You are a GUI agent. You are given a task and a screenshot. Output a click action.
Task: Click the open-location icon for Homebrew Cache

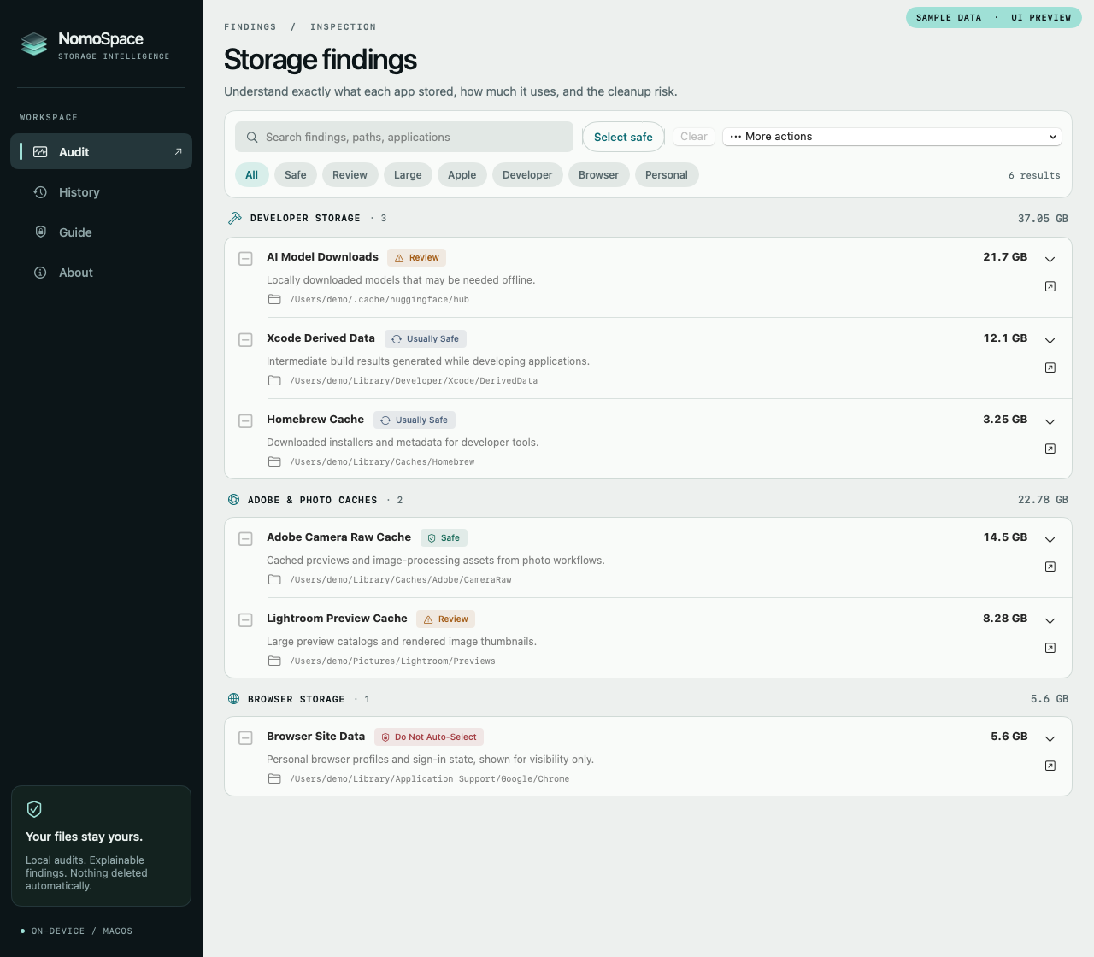[x=1050, y=449]
